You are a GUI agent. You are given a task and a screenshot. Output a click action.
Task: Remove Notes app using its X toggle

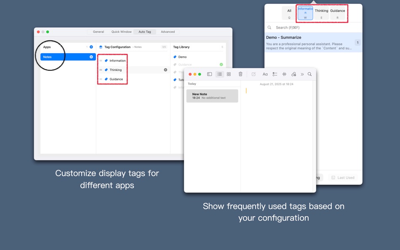(x=91, y=56)
